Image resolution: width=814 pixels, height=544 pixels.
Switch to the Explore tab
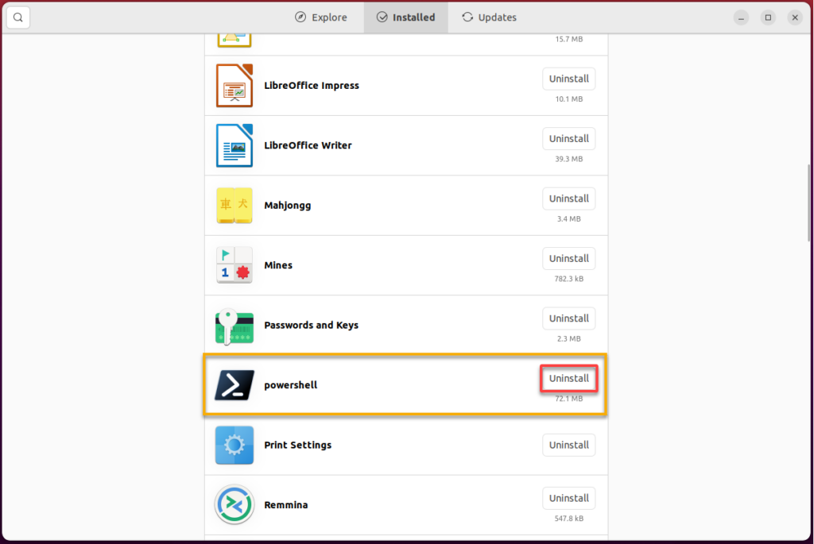(x=321, y=17)
